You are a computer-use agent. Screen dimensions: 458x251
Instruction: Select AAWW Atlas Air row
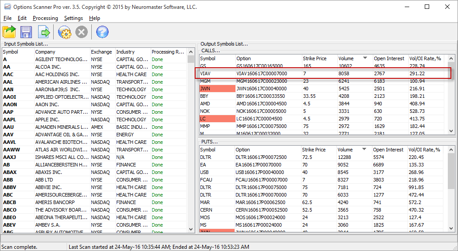(x=94, y=150)
